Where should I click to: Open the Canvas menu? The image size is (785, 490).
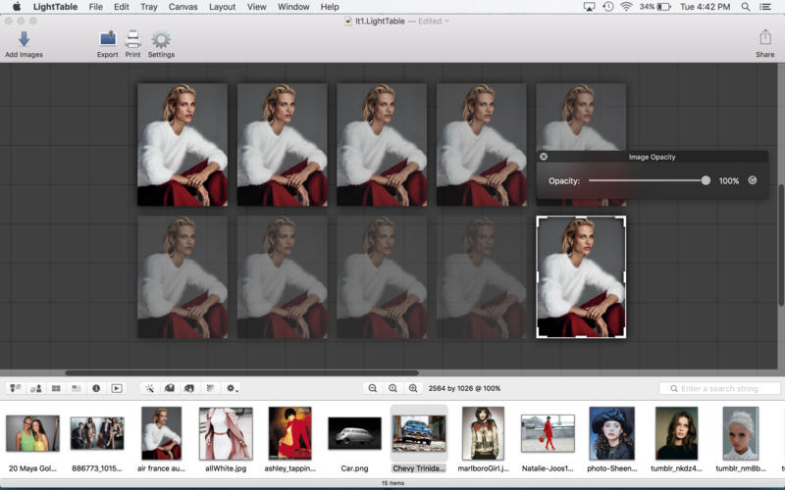(183, 7)
